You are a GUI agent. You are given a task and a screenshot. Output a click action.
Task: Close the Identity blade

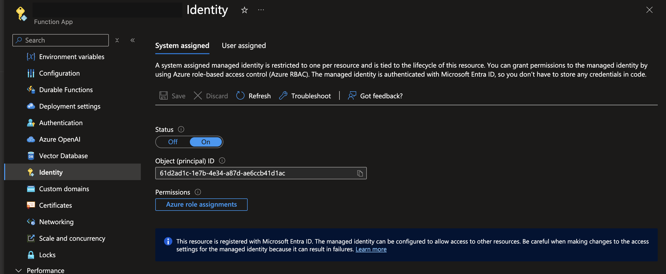click(649, 10)
